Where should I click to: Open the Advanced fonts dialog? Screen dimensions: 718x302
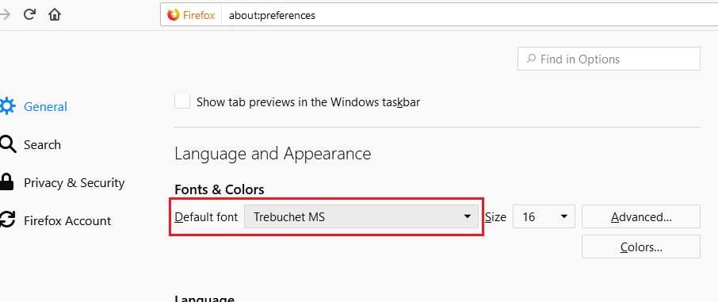point(641,216)
